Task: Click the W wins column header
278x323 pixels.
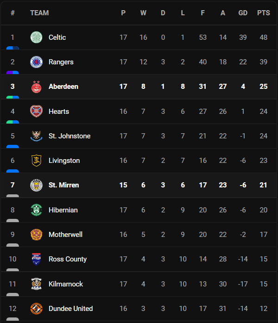Action: click(x=143, y=13)
